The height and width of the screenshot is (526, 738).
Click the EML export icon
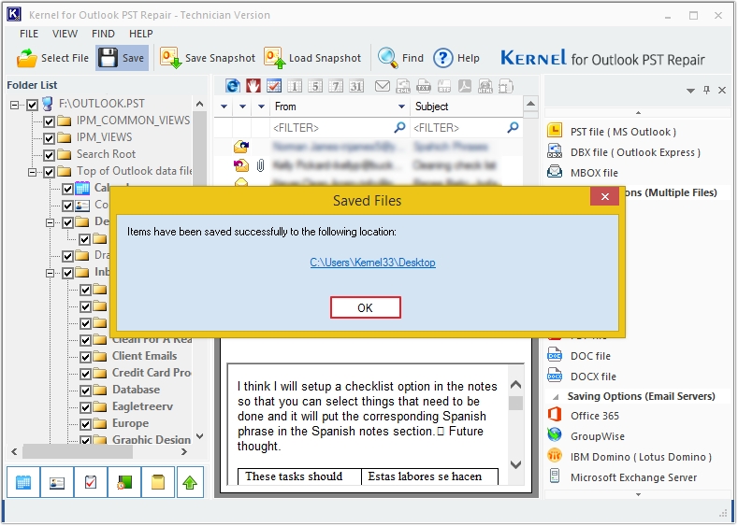(403, 86)
